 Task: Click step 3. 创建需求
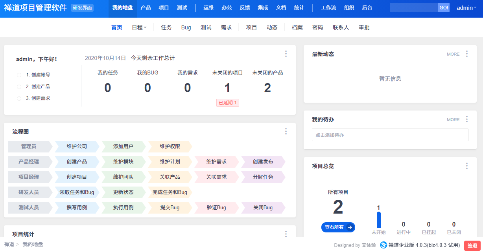(38, 98)
